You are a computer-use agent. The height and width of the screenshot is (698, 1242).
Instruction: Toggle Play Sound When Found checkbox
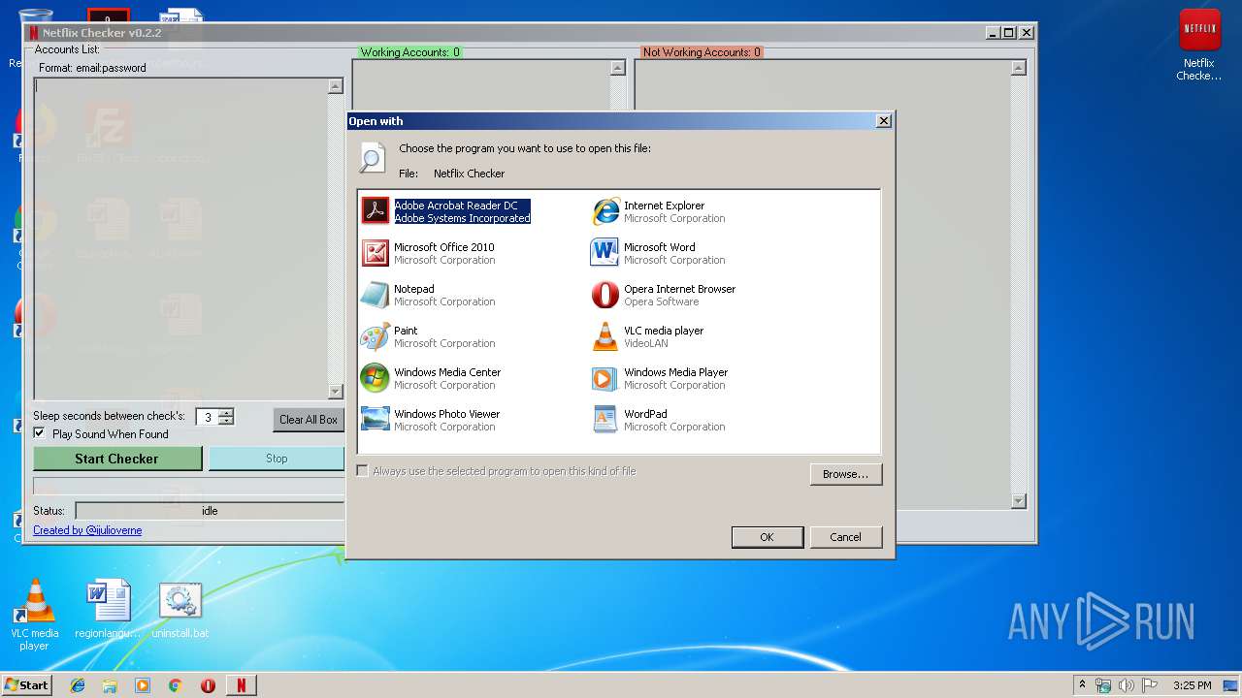tap(40, 433)
